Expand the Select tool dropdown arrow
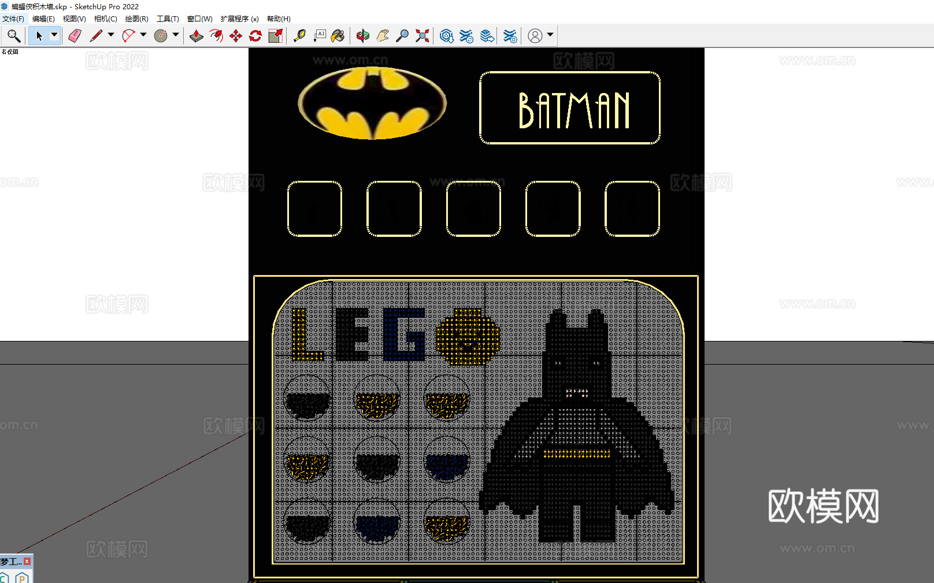Image resolution: width=934 pixels, height=583 pixels. click(54, 35)
